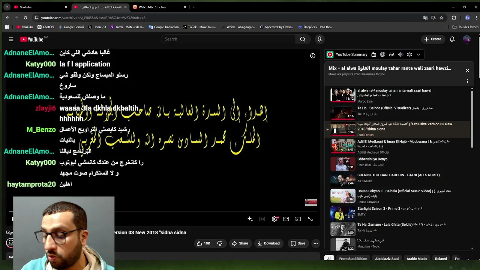Save video to playlist
Screen dimensions: 480x270
coord(298,243)
